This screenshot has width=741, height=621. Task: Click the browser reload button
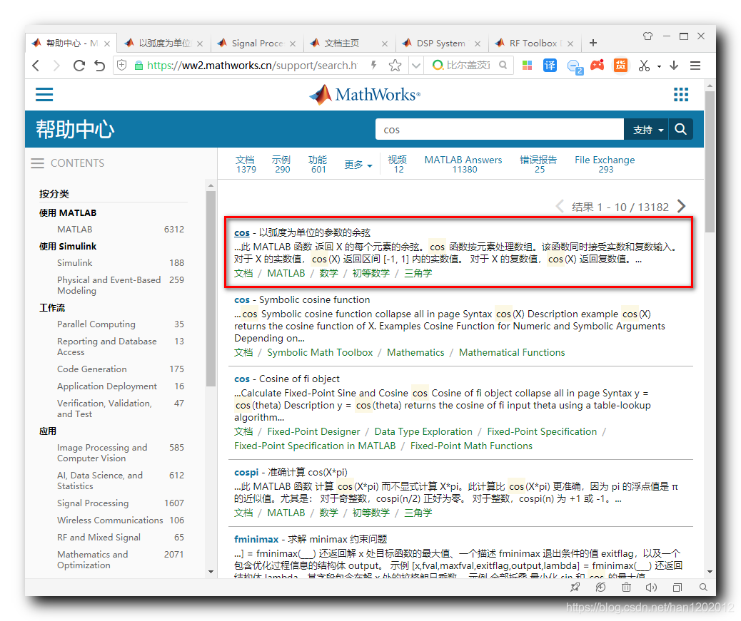coord(79,66)
